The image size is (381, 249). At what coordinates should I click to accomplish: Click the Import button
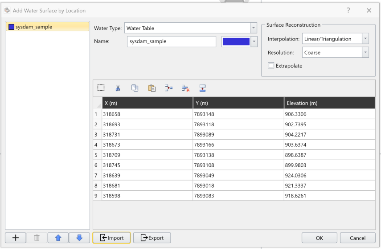111,238
